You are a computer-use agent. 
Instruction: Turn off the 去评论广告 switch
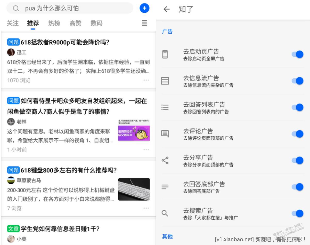coord(297,134)
